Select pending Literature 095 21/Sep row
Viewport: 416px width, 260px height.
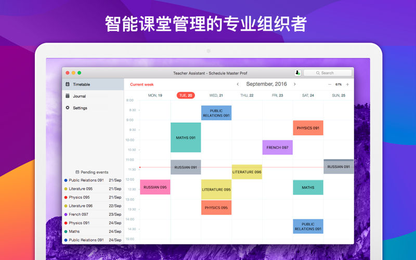click(93, 189)
